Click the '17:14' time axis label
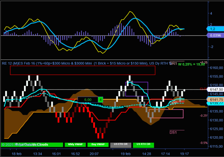The width and height of the screenshot is (224, 157). click(x=166, y=154)
